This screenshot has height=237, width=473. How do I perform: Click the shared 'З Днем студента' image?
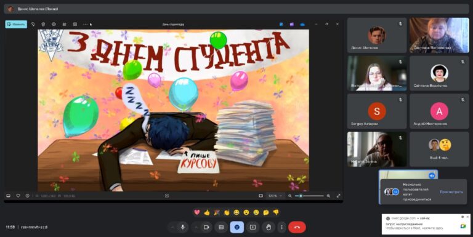(x=173, y=110)
